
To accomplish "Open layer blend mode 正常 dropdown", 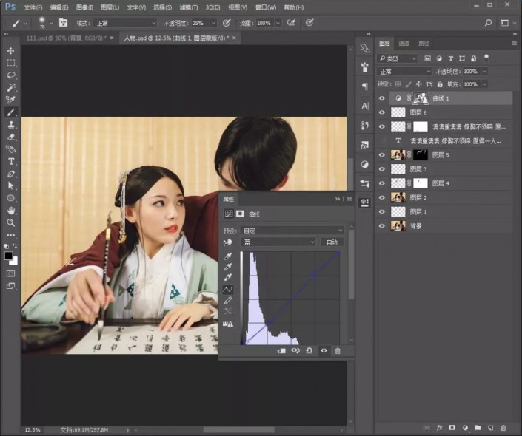I will pyautogui.click(x=404, y=72).
